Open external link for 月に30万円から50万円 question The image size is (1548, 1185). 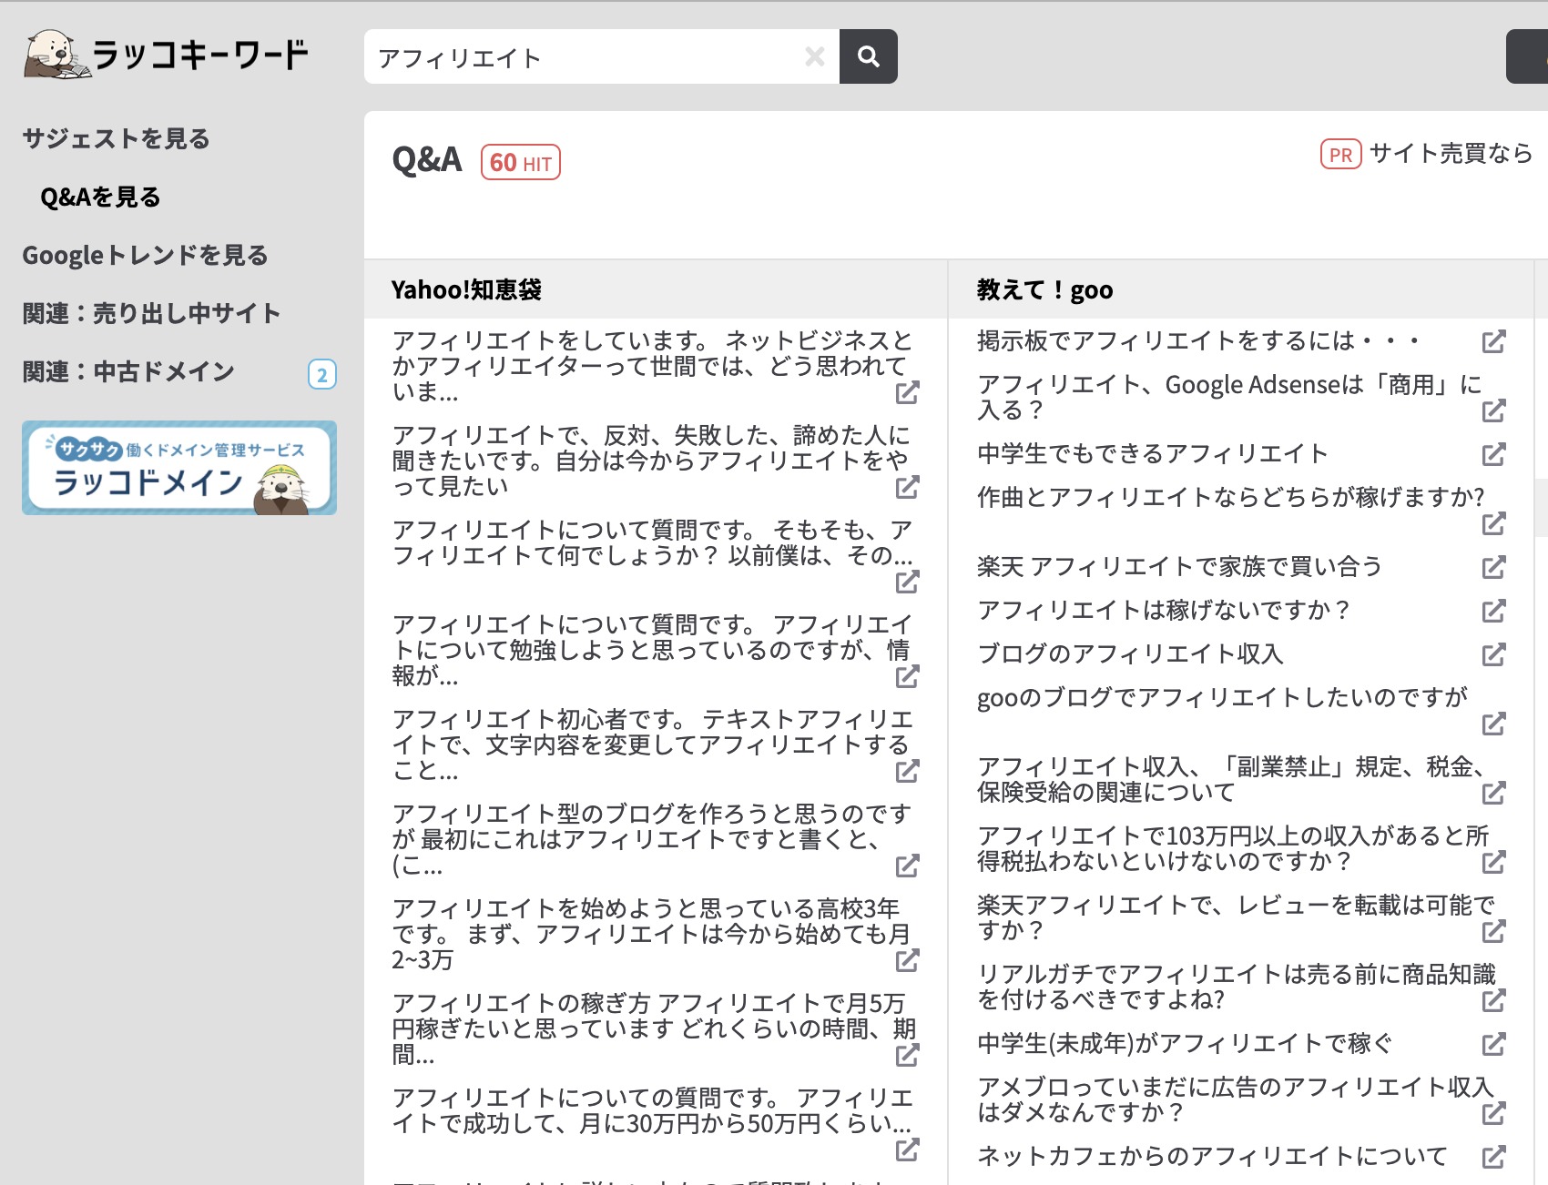(907, 1150)
